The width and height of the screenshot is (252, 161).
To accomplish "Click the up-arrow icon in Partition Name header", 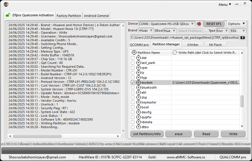I will pyautogui.click(x=134, y=53).
